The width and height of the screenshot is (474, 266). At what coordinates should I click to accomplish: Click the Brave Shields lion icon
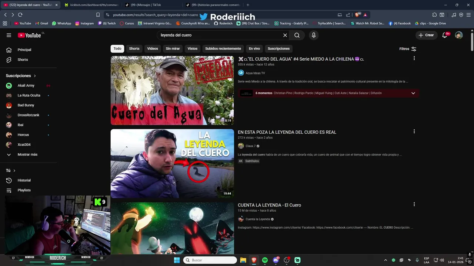pyautogui.click(x=357, y=15)
